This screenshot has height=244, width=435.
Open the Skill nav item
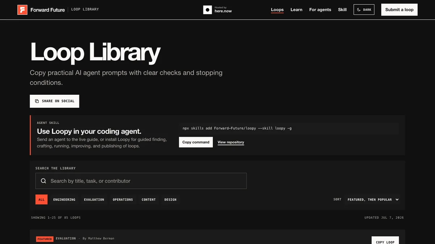(x=342, y=10)
